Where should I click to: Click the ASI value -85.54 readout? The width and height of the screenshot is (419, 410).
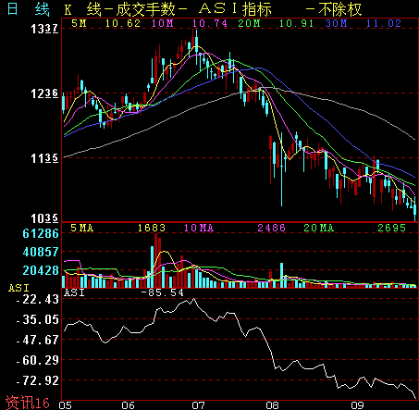pos(163,292)
